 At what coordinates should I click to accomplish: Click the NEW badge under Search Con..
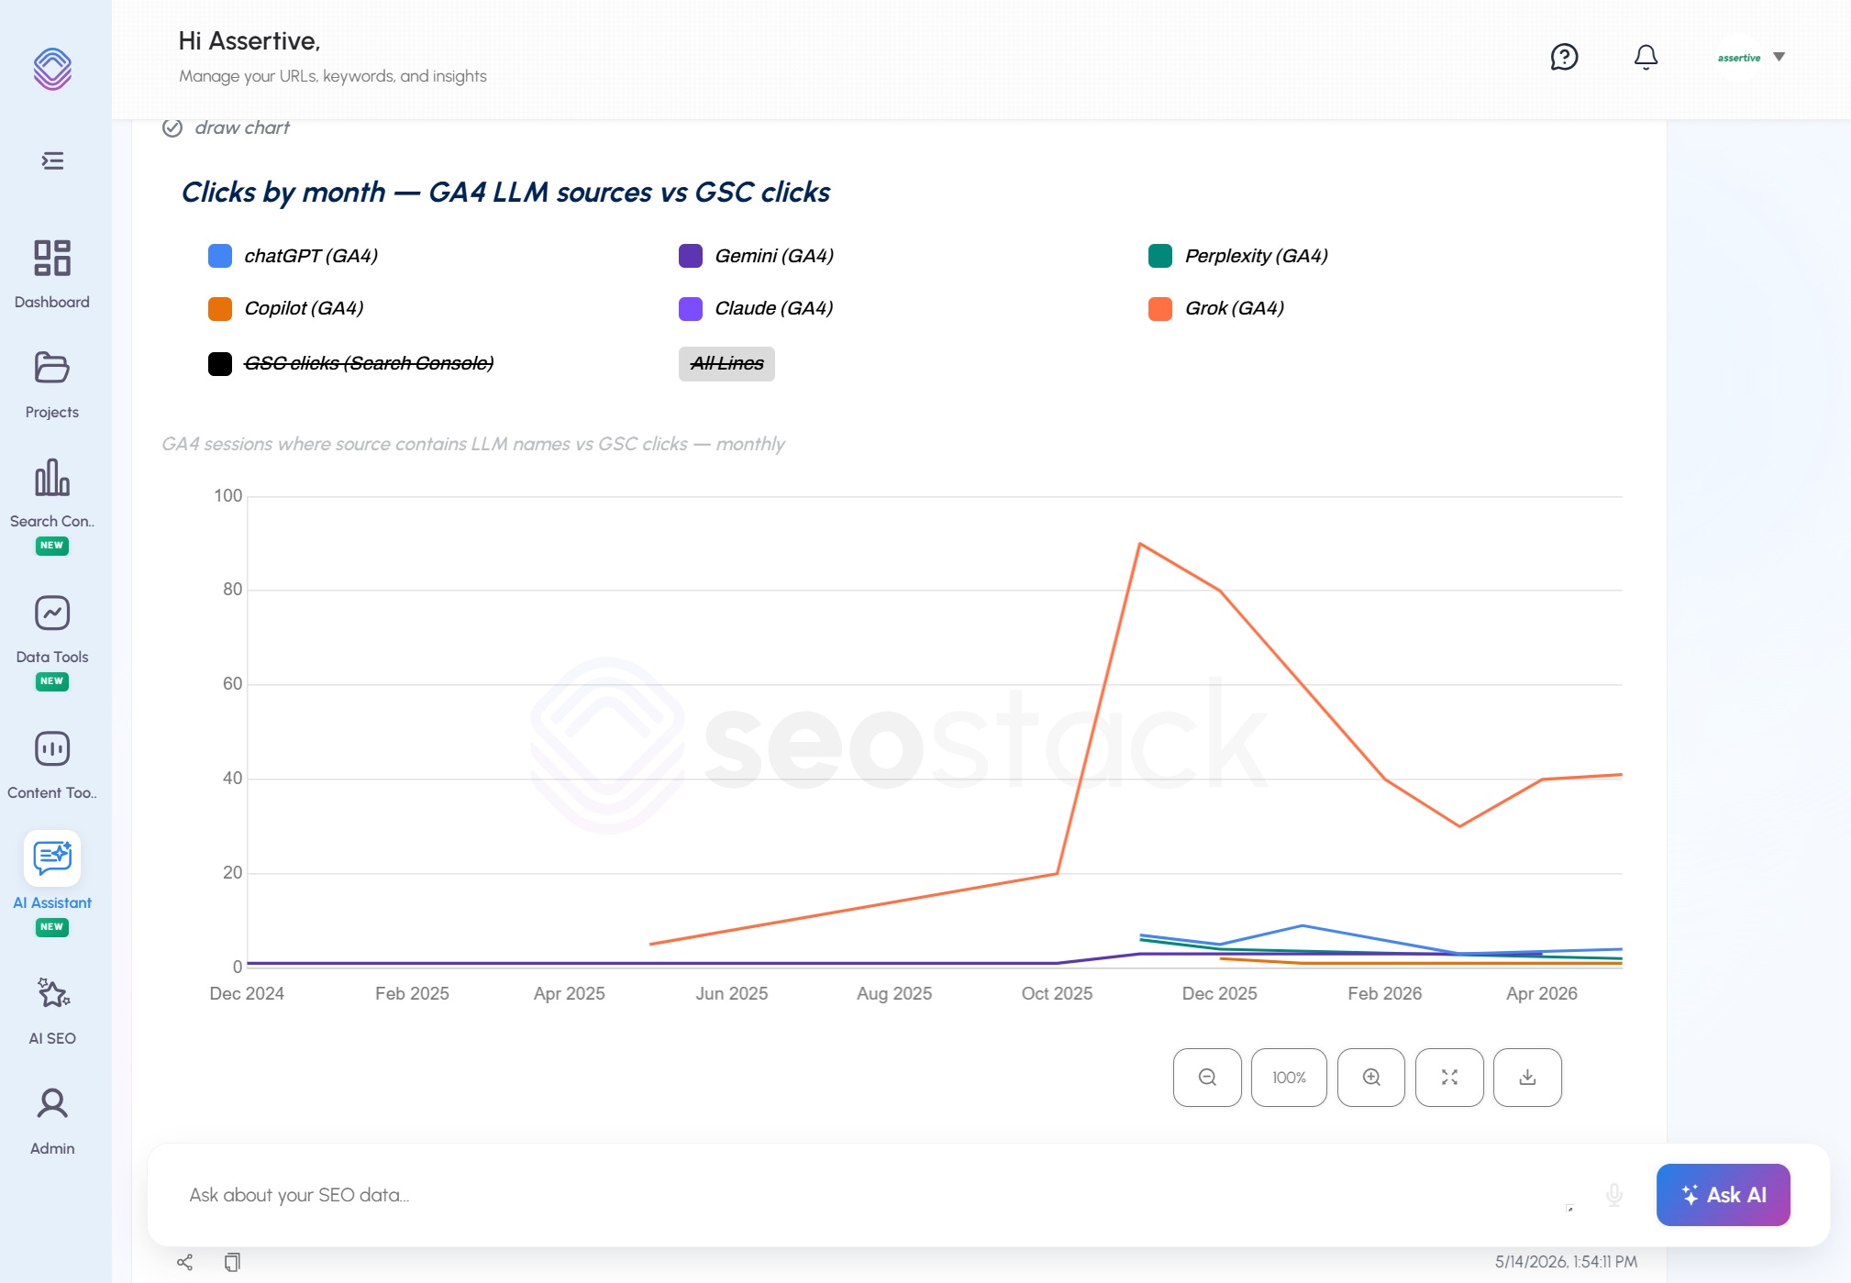(52, 546)
